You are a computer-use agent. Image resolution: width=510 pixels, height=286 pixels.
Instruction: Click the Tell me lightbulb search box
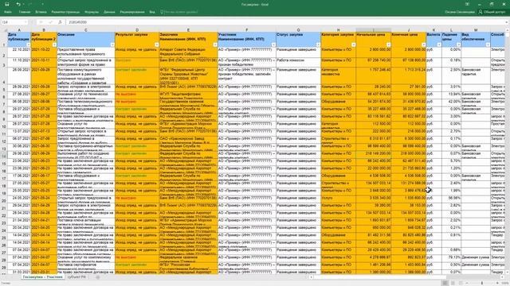(x=178, y=12)
